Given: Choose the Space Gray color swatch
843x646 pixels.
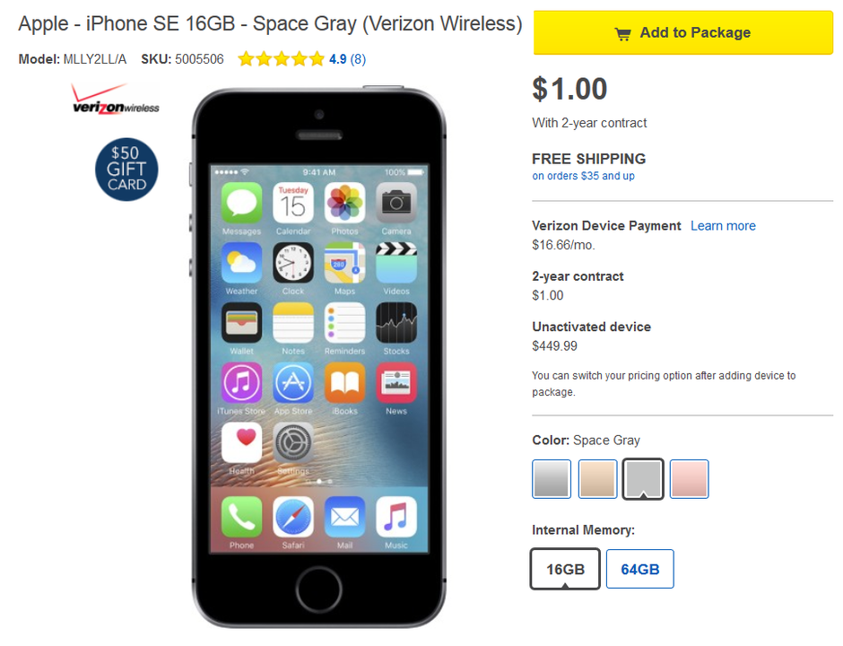Looking at the screenshot, I should click(x=643, y=479).
